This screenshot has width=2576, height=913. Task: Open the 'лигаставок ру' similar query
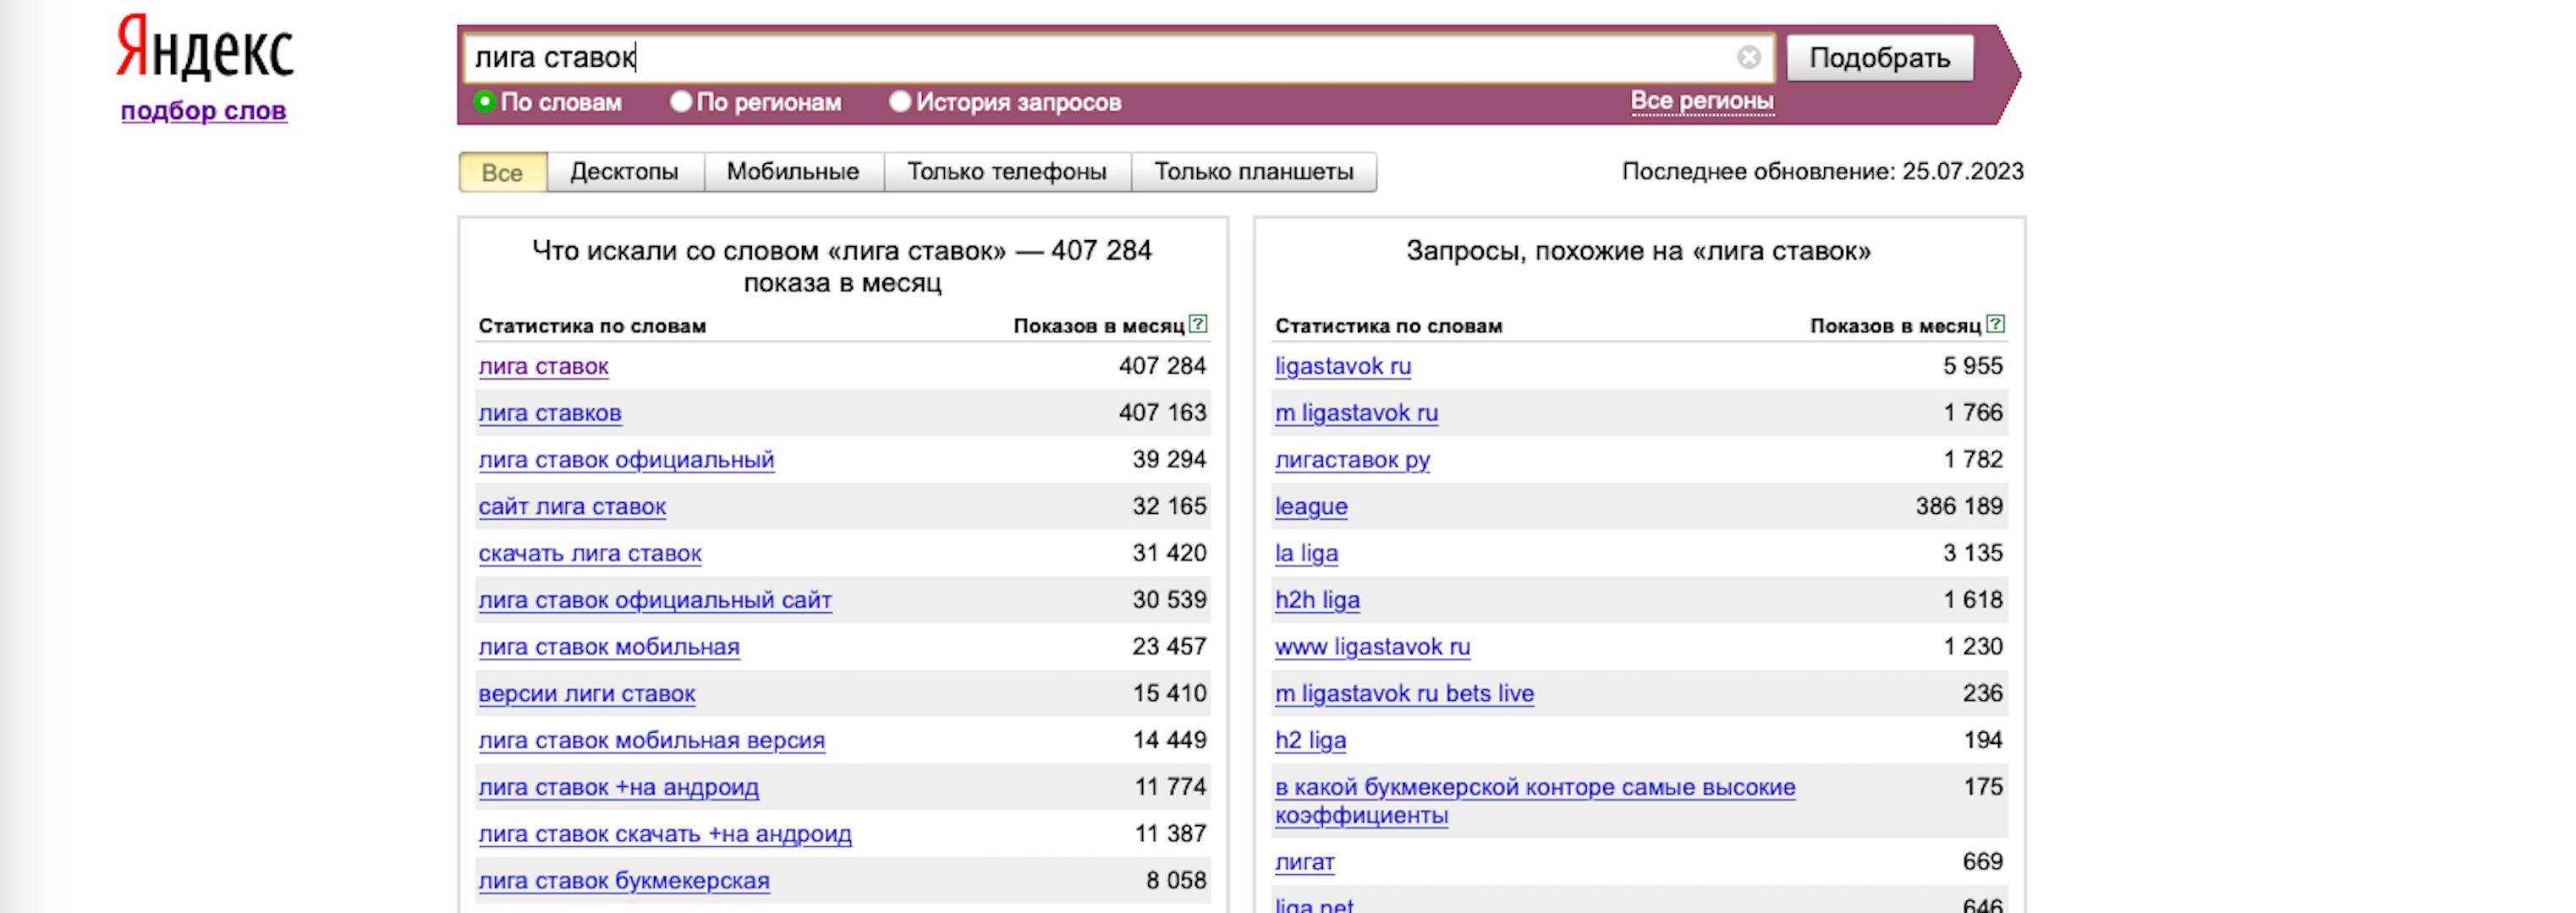(1352, 461)
